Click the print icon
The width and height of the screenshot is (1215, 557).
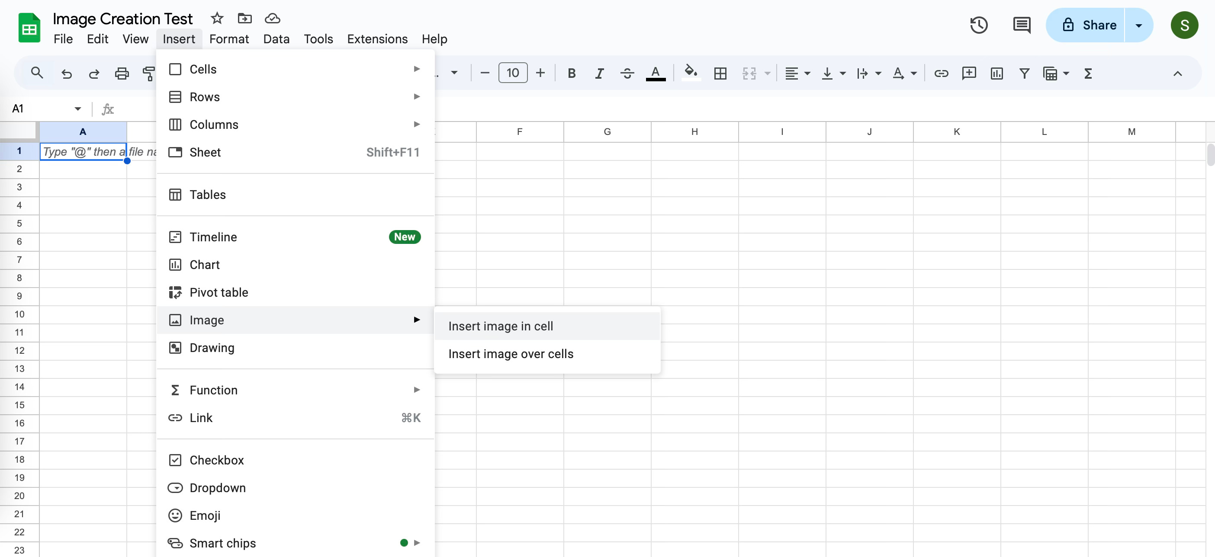[x=122, y=74]
